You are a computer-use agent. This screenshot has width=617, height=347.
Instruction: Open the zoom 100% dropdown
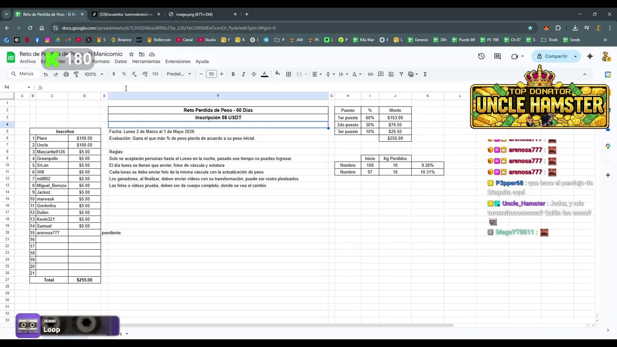point(94,74)
